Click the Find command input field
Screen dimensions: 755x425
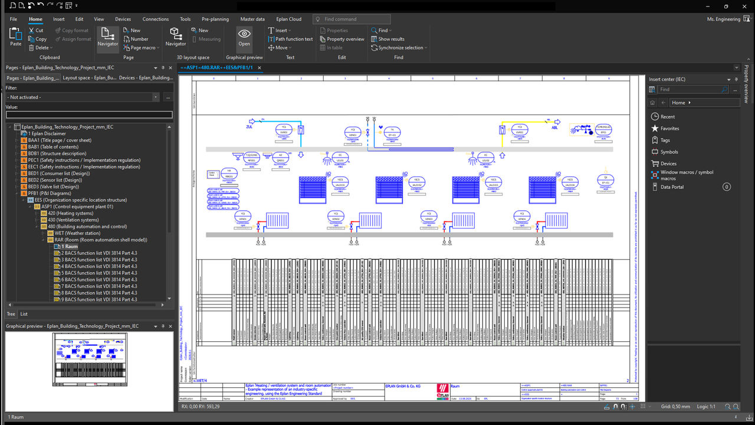coord(352,18)
